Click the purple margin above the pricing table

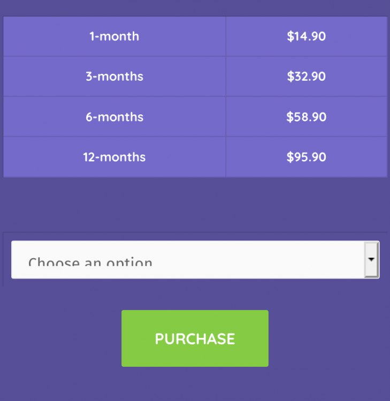(195, 7)
